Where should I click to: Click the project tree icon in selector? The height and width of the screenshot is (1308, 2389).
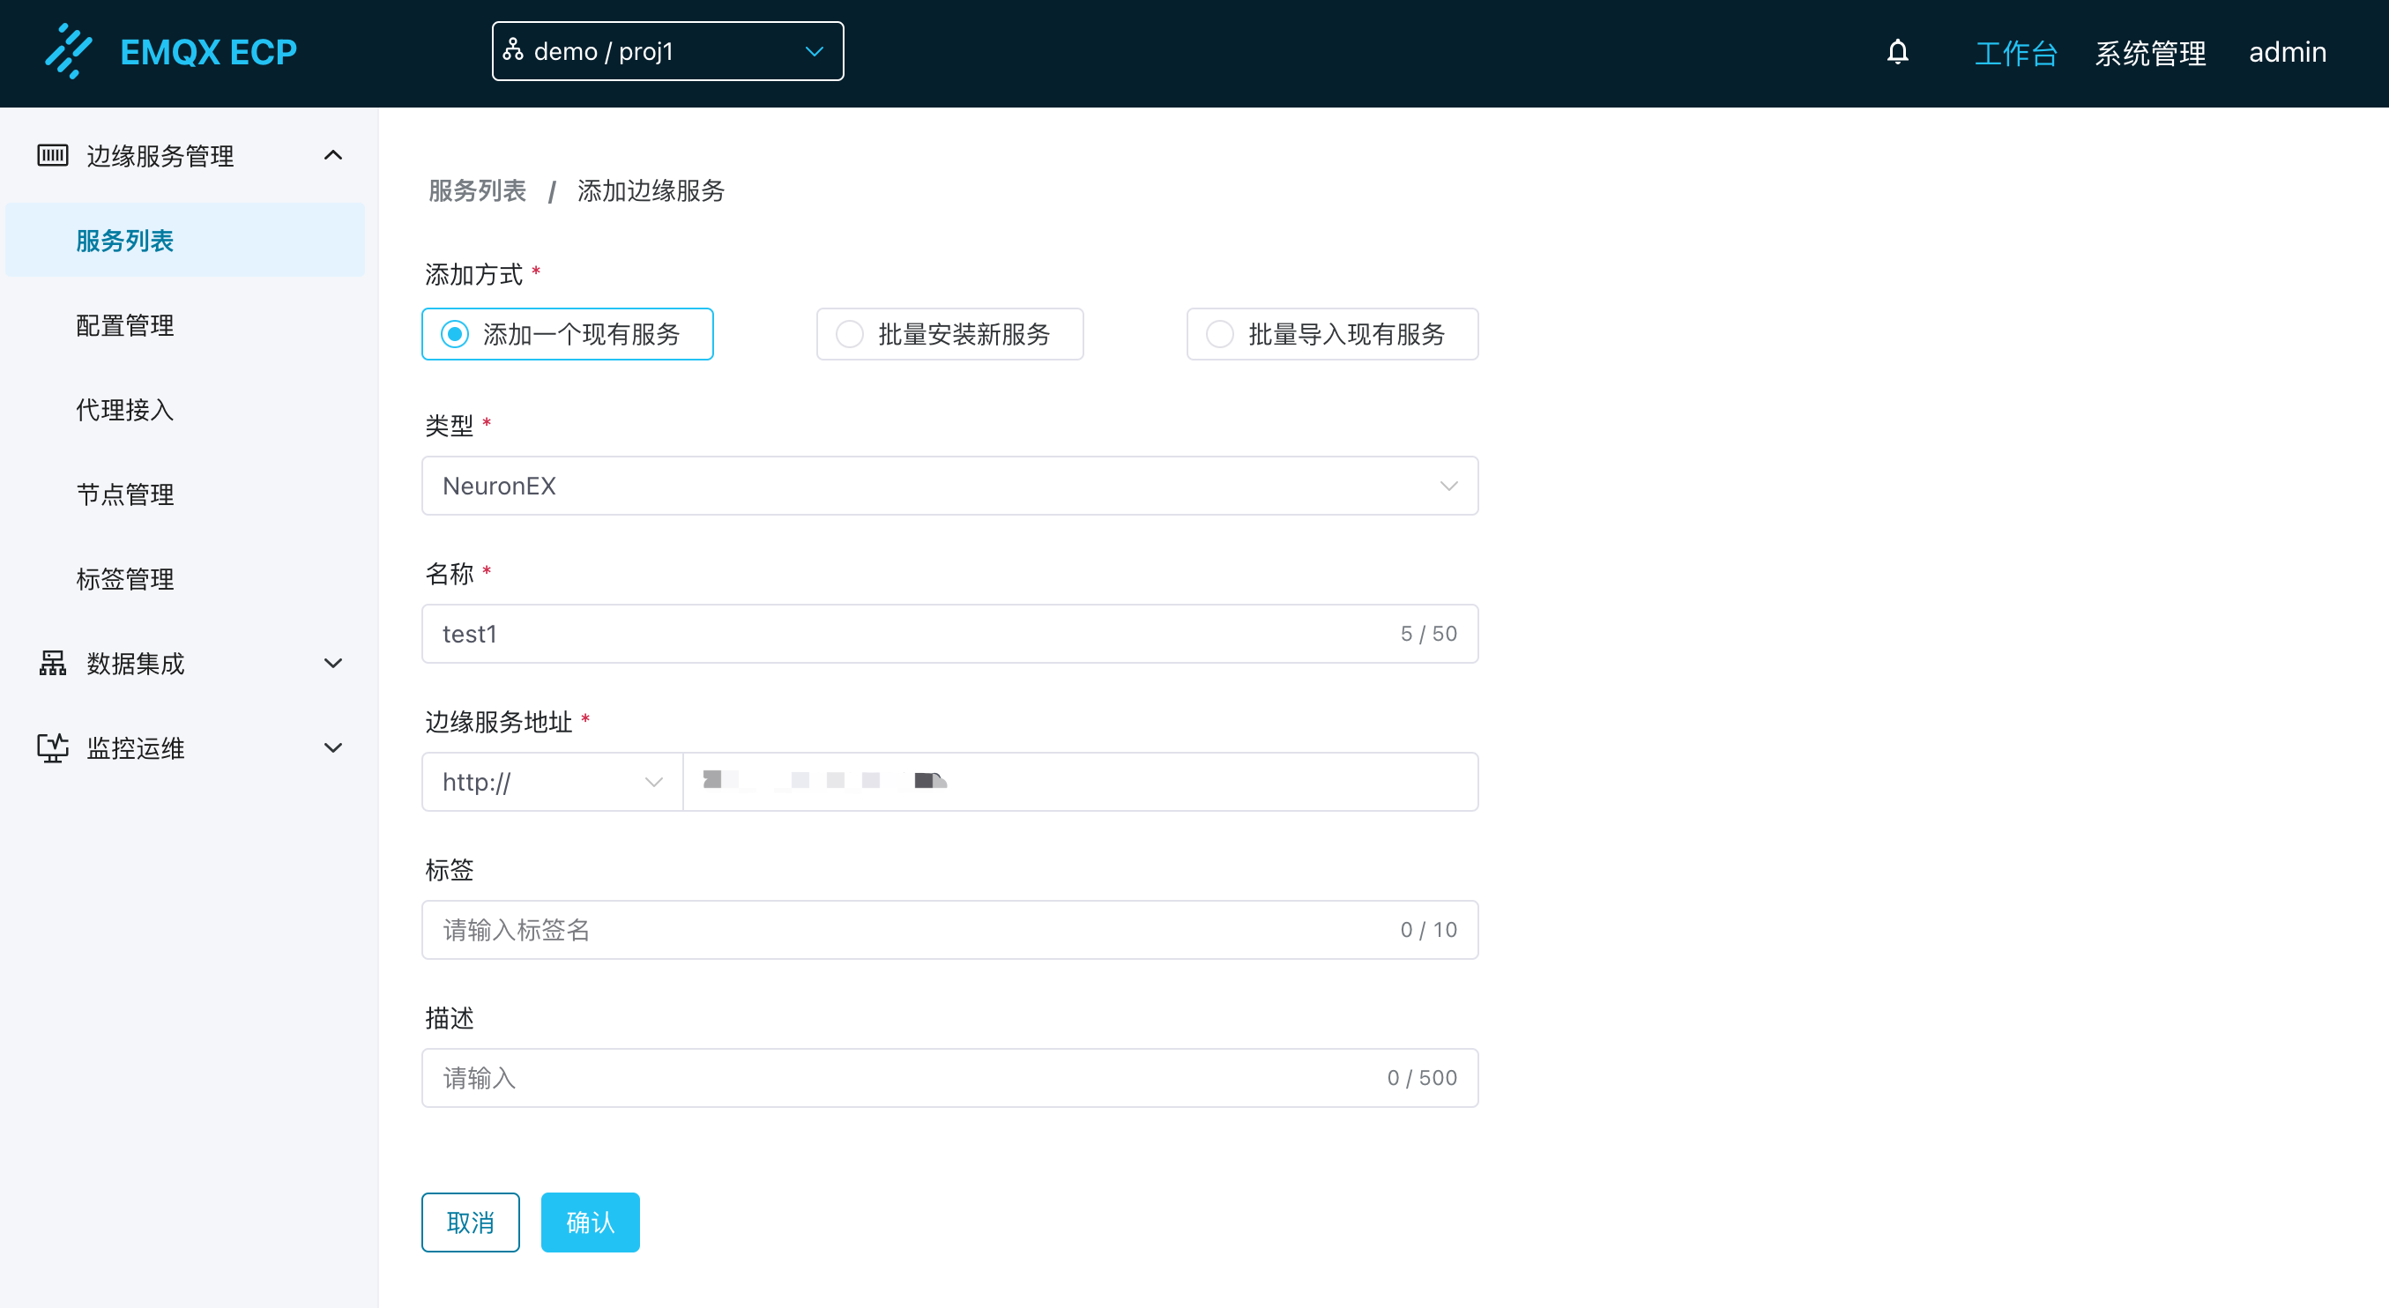(x=513, y=50)
